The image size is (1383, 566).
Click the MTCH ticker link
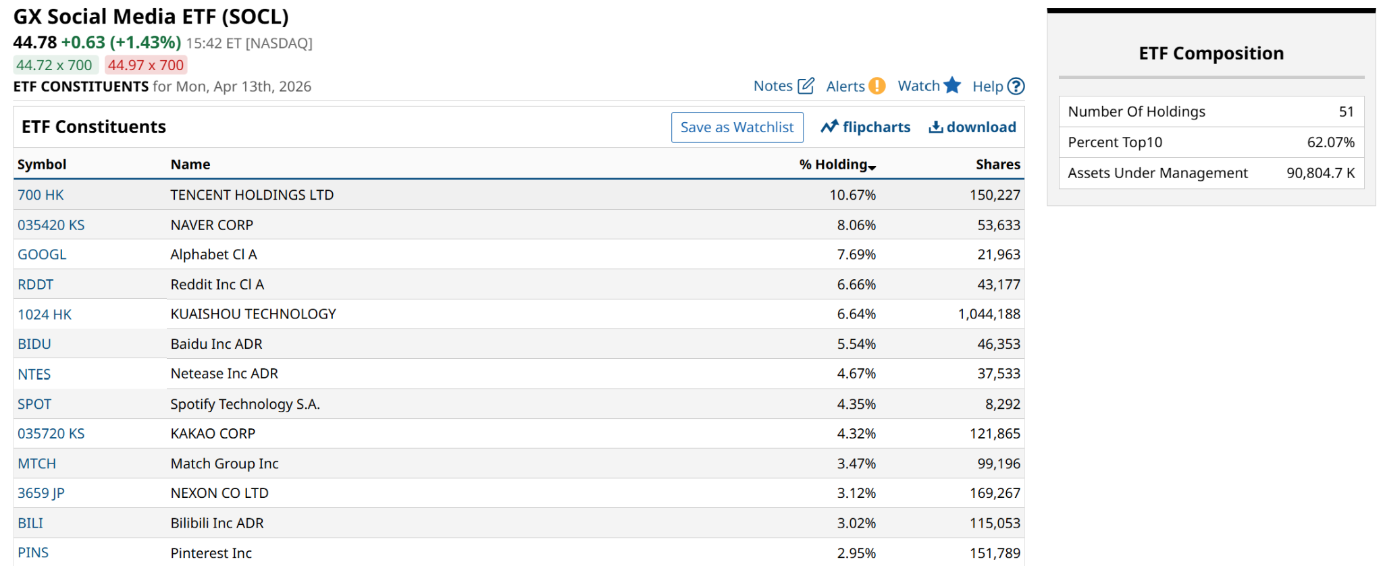pyautogui.click(x=36, y=463)
